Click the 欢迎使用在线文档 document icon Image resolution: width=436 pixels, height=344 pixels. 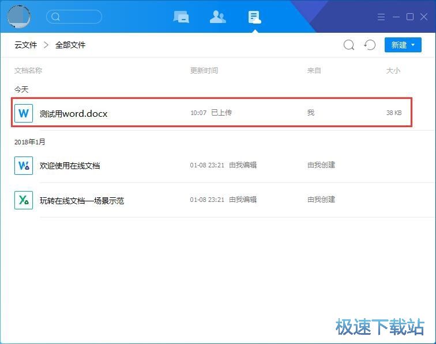click(x=24, y=166)
